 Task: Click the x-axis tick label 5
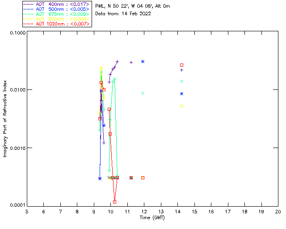click(x=27, y=212)
